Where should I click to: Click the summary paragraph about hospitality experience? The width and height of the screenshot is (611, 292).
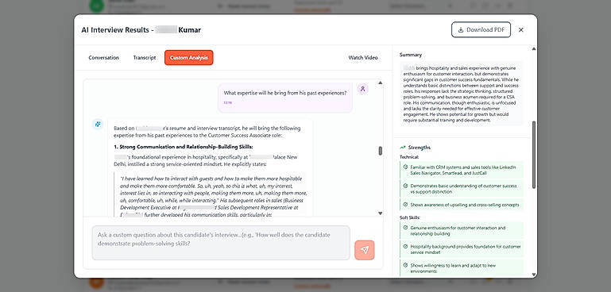[462, 94]
